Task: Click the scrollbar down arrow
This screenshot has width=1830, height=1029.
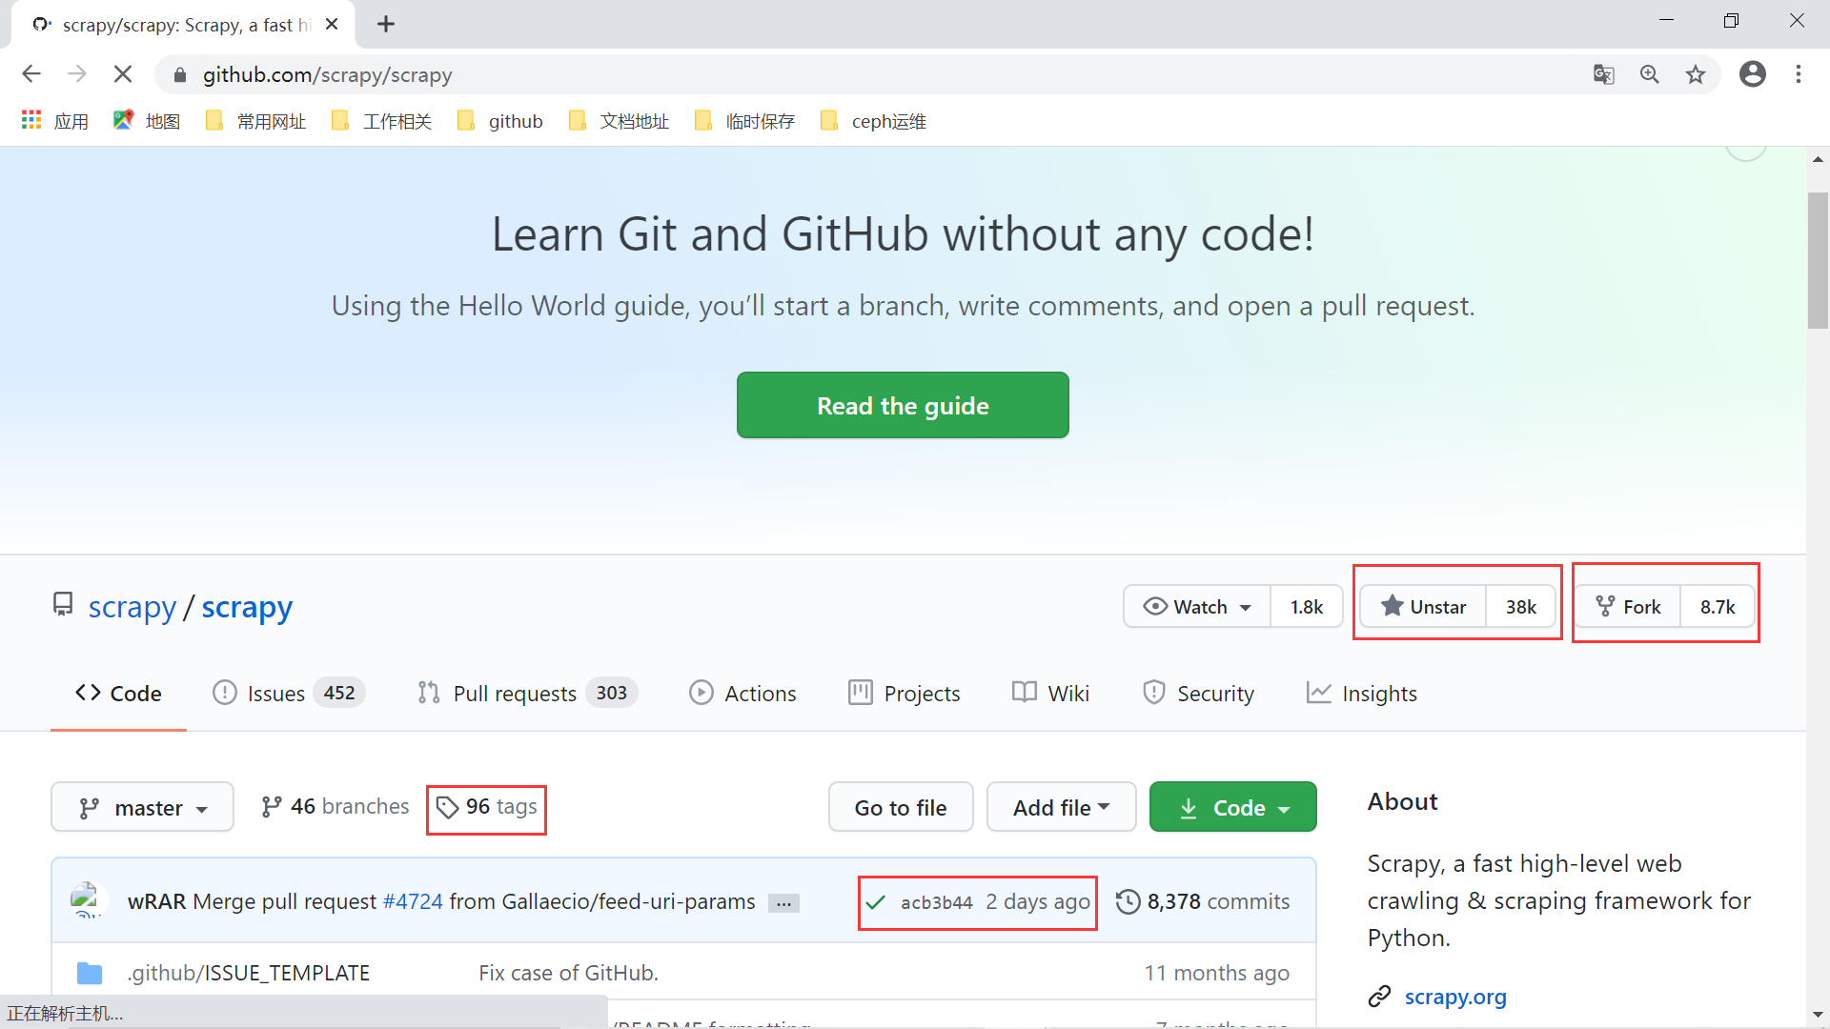Action: [1818, 1016]
